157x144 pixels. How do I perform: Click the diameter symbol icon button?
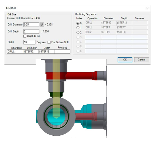(42, 25)
